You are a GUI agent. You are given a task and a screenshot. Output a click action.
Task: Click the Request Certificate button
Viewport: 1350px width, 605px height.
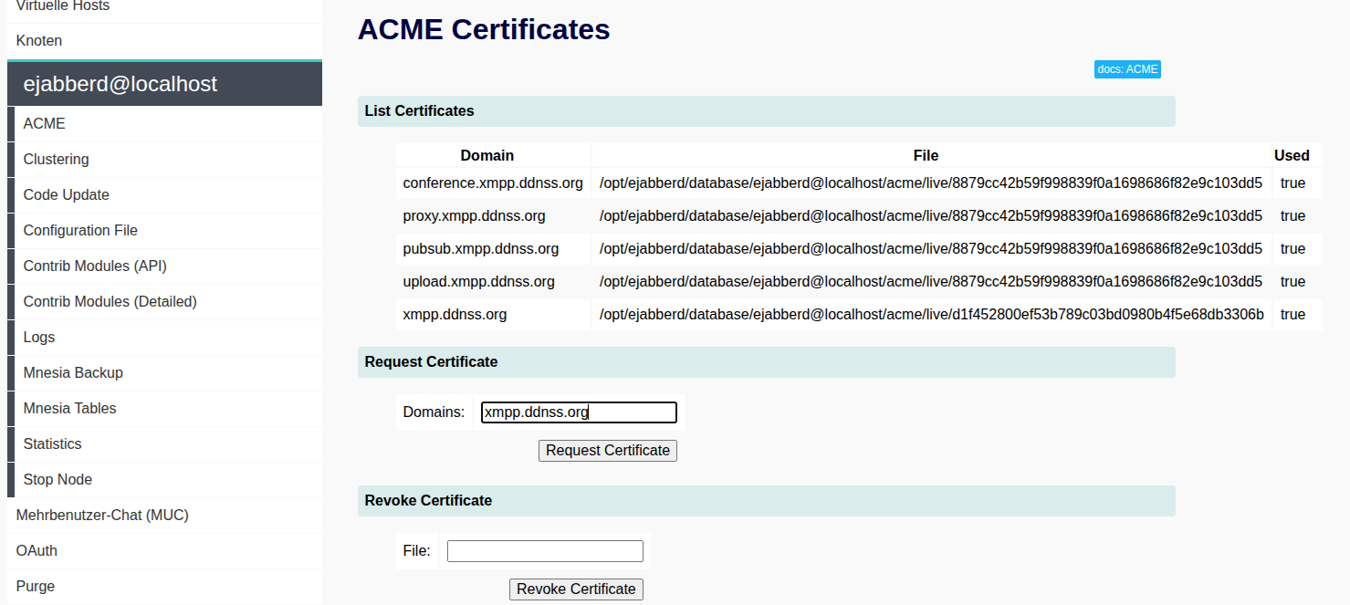click(608, 451)
